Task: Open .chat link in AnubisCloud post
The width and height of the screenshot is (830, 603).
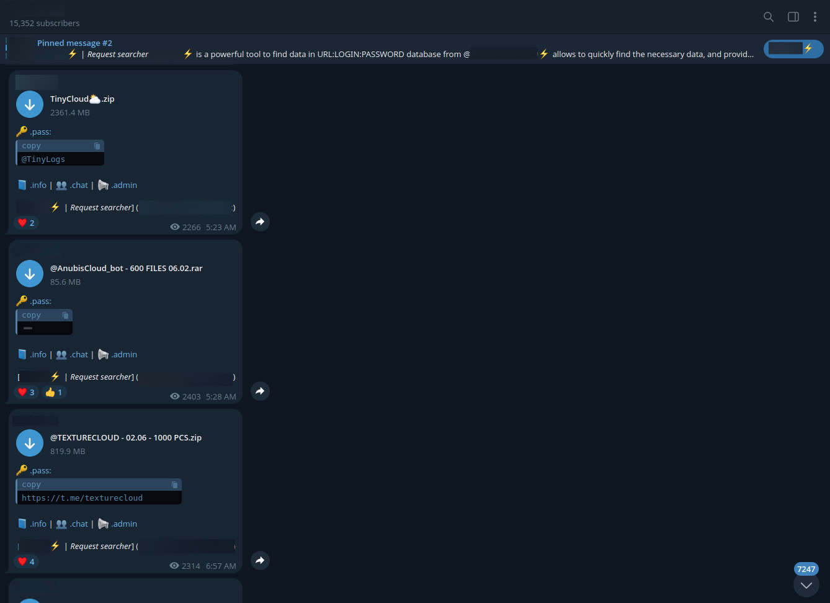Action: (79, 354)
